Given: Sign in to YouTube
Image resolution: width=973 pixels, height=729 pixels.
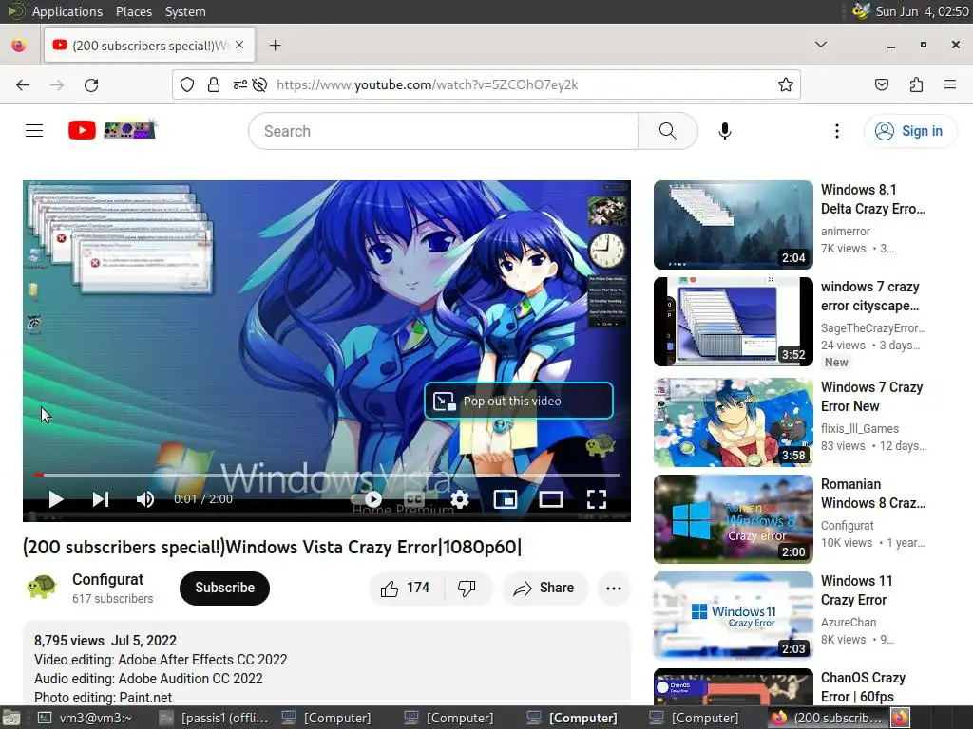Looking at the screenshot, I should [x=909, y=131].
